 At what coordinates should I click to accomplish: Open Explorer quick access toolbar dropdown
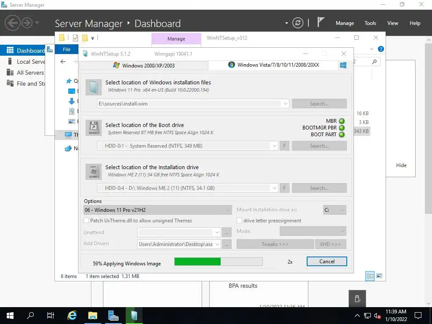tap(92, 38)
